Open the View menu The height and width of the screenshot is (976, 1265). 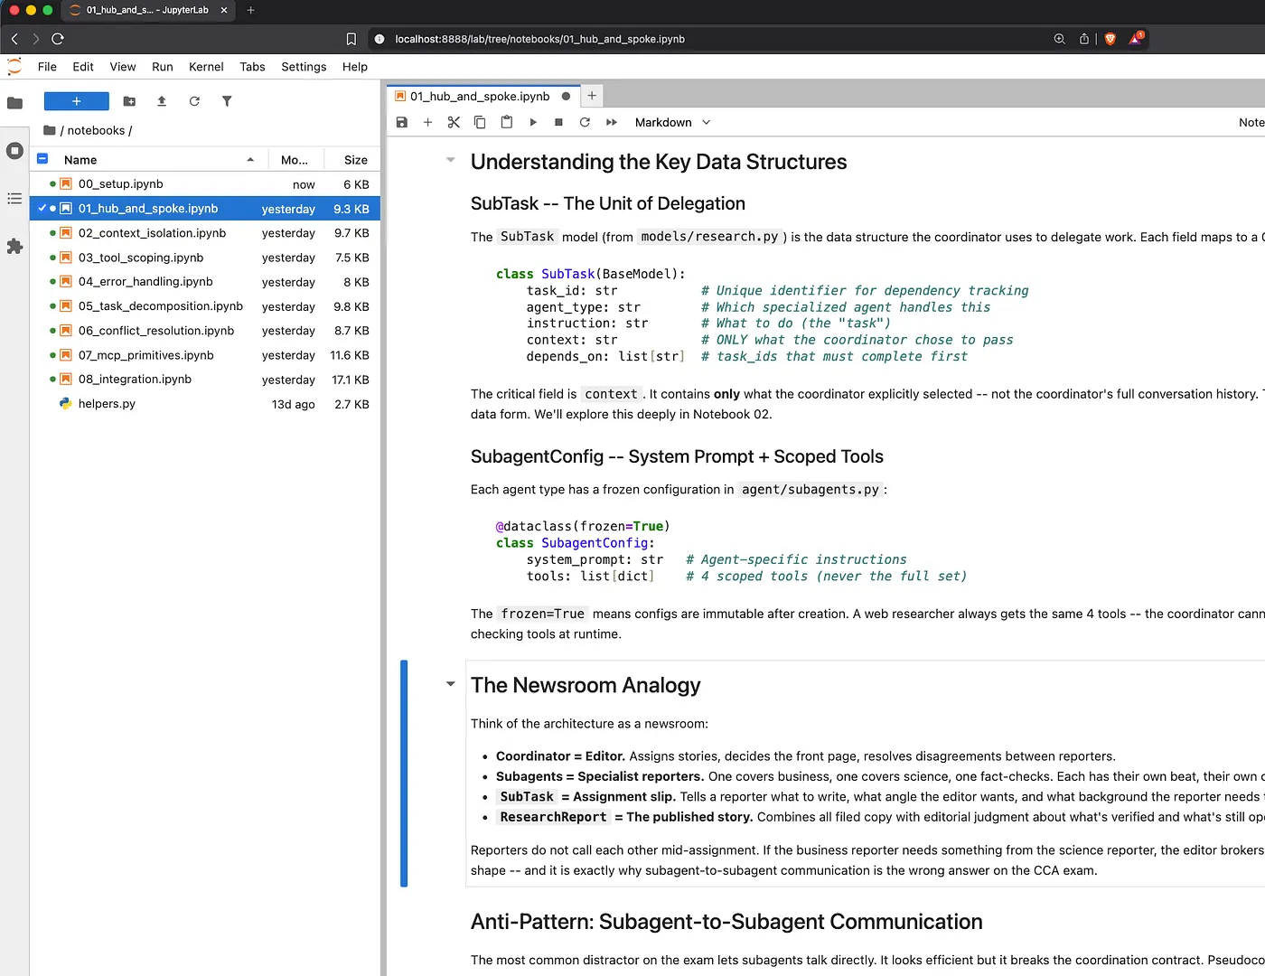[123, 67]
